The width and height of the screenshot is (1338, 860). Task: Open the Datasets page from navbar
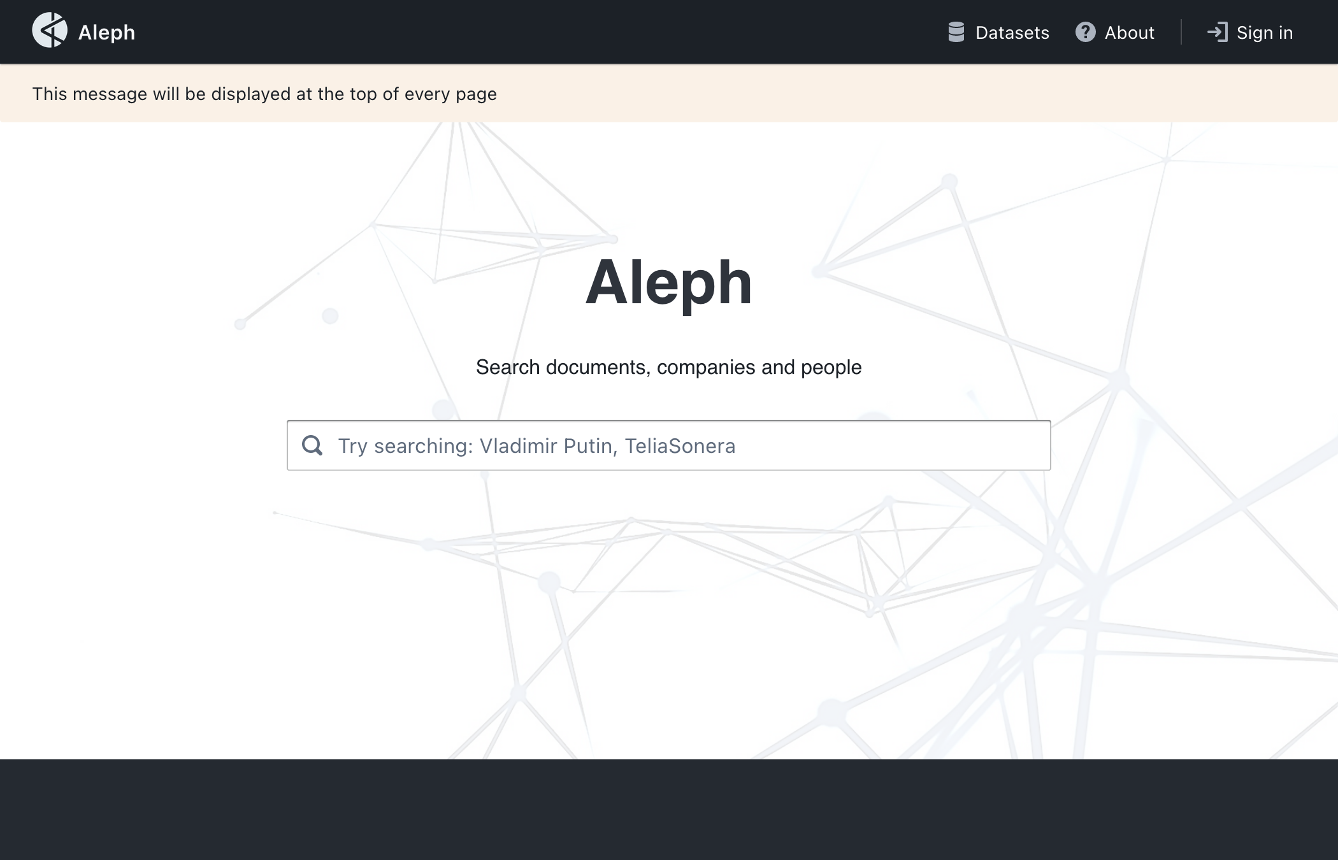pyautogui.click(x=998, y=32)
